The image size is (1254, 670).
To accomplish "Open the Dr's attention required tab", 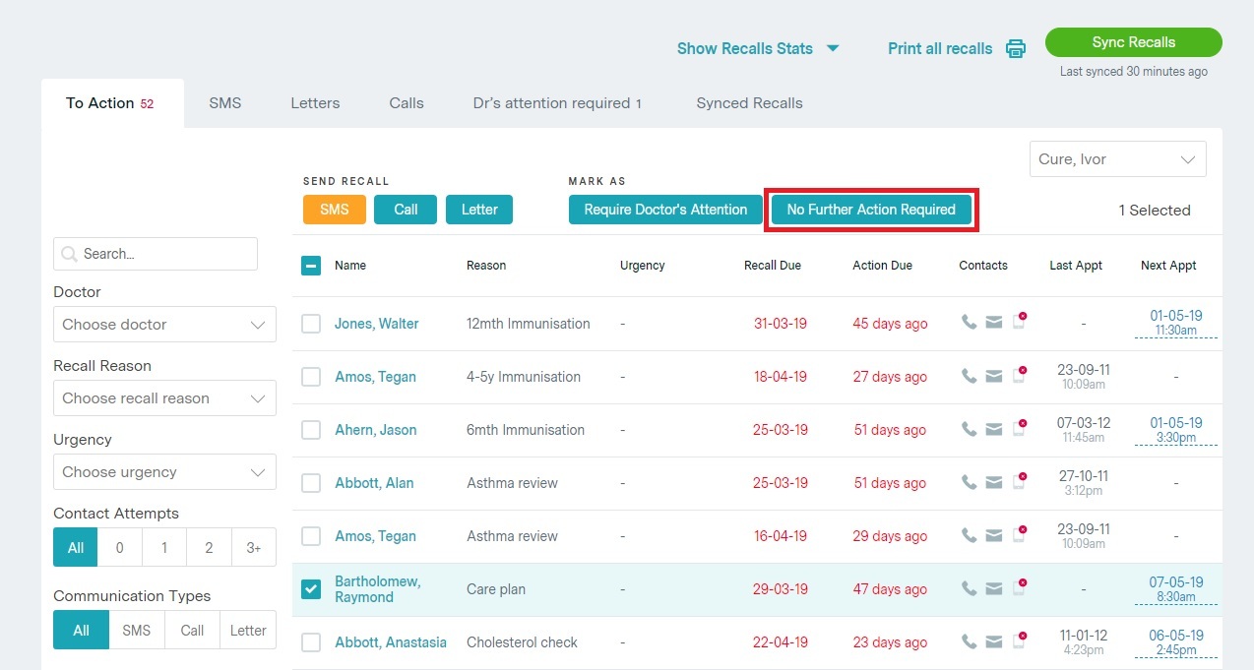I will (x=556, y=103).
